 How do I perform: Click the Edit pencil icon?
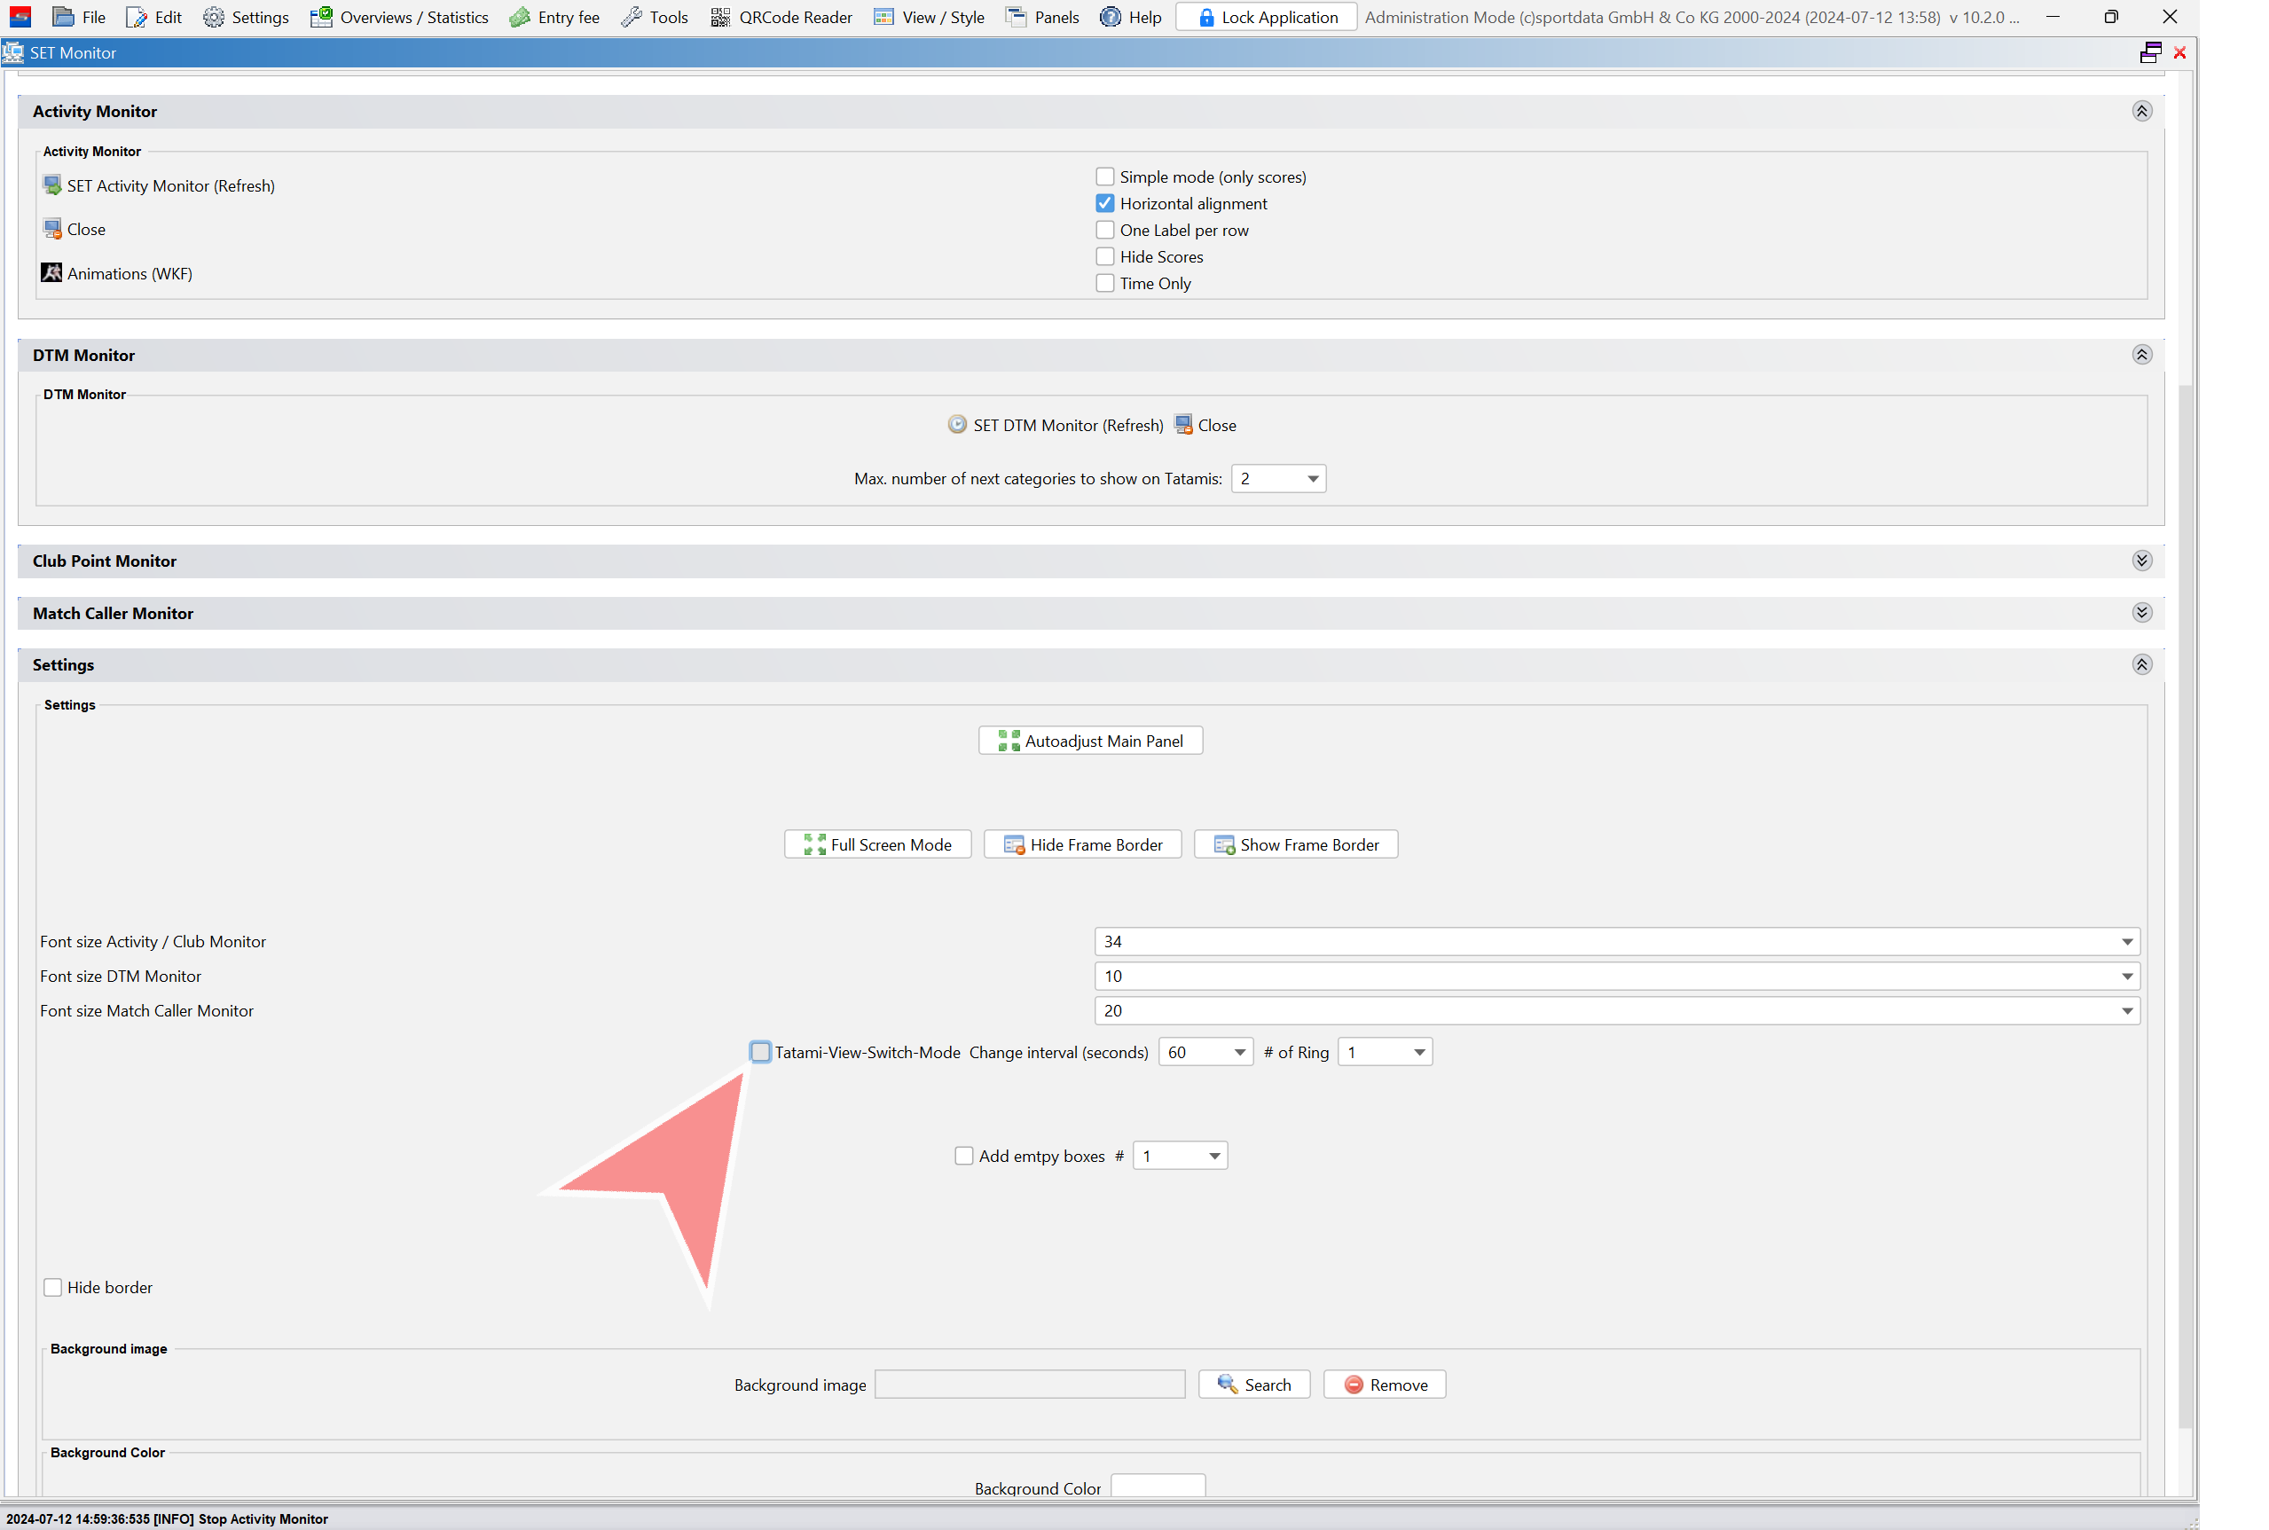tap(137, 17)
